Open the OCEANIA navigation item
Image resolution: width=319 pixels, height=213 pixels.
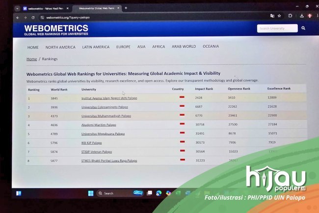click(x=211, y=47)
